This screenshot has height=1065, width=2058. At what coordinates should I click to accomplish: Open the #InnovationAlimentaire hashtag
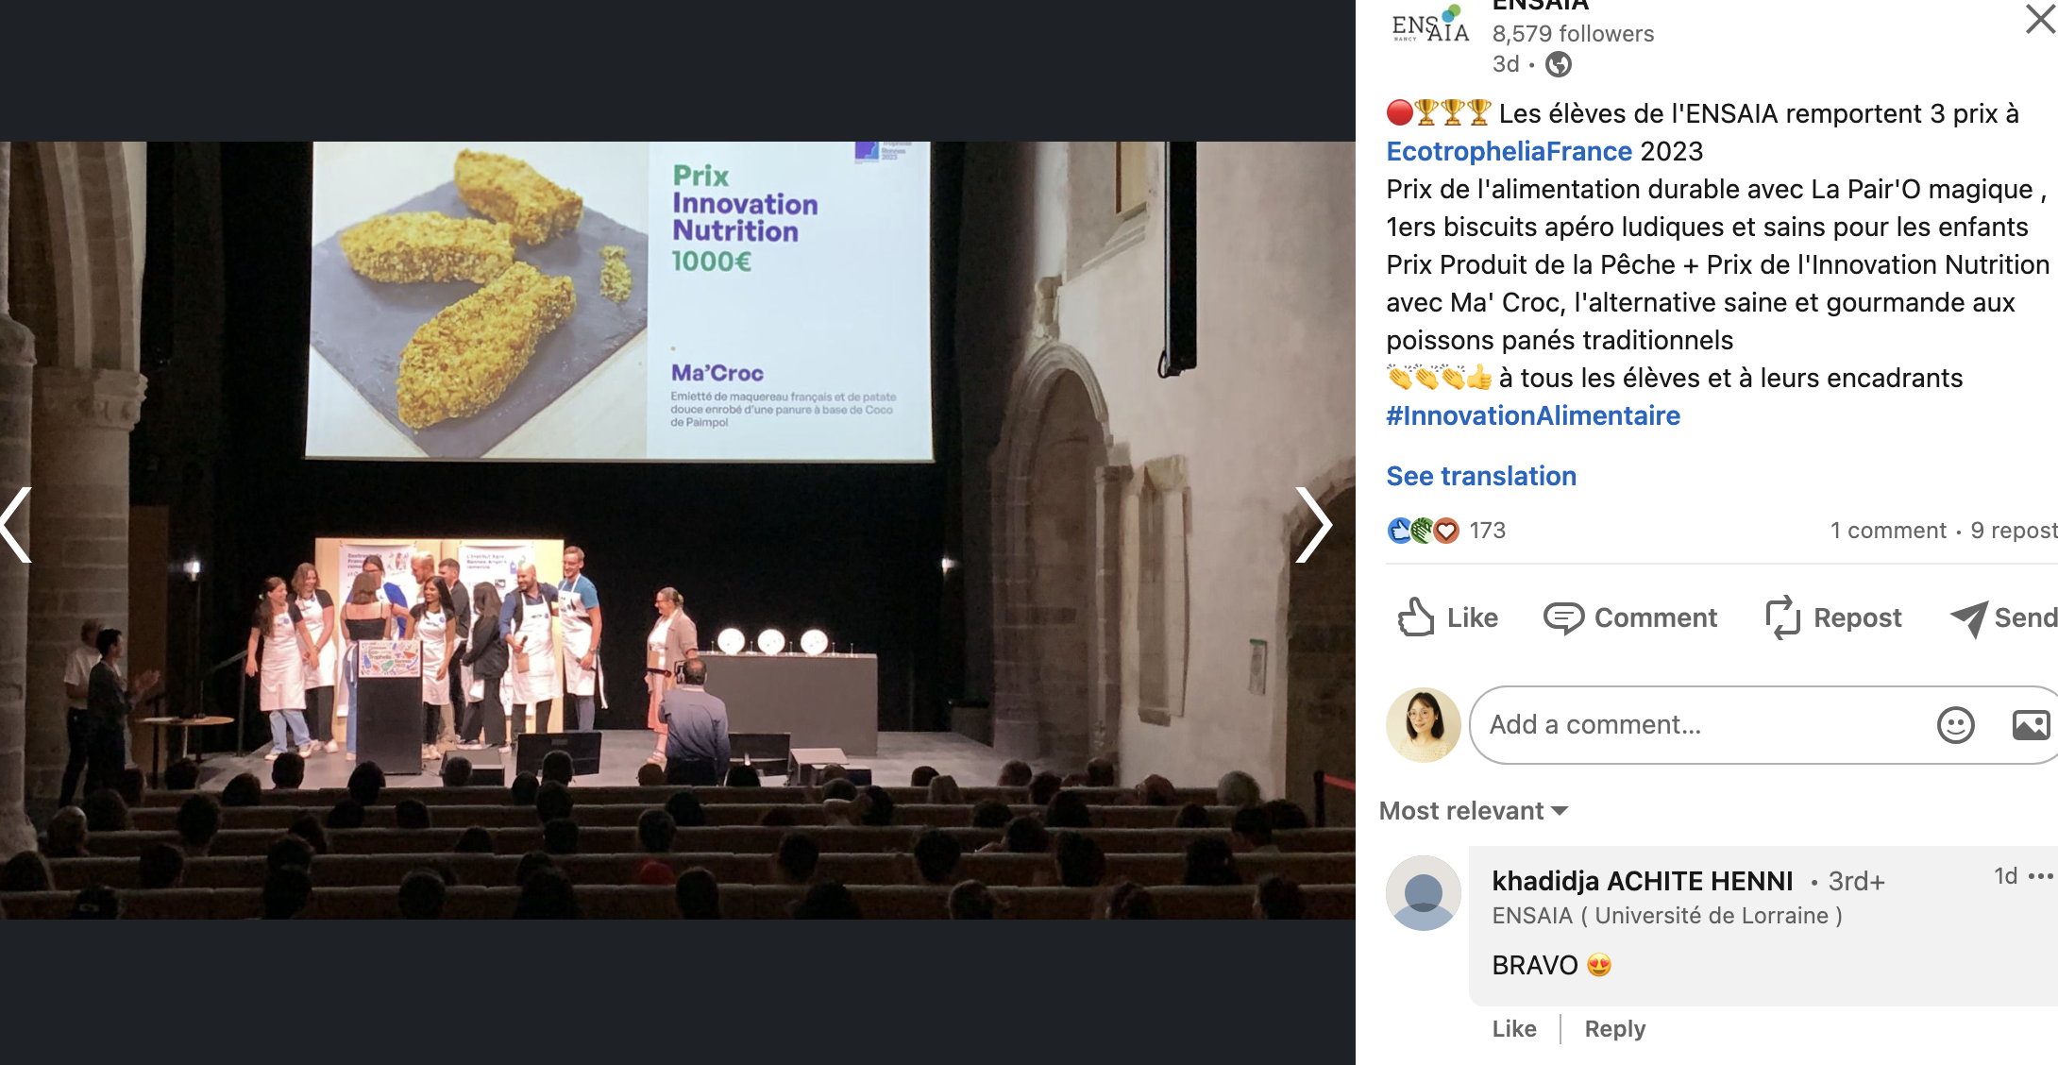(x=1533, y=415)
